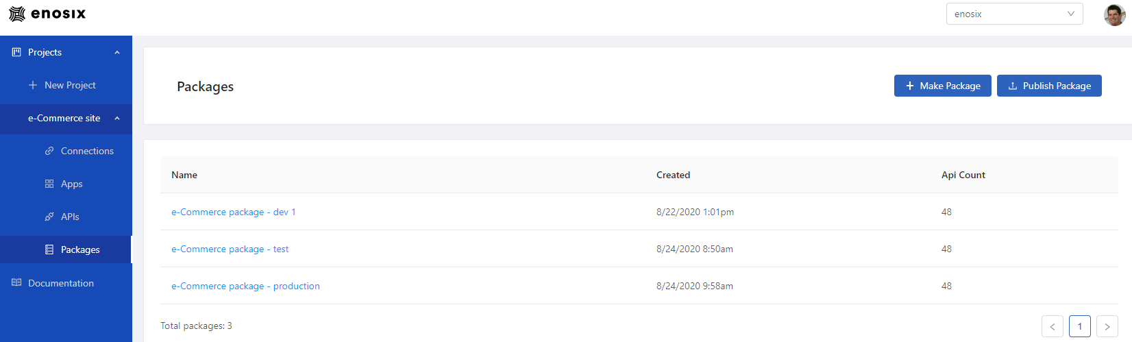Click the Connections link icon
The image size is (1132, 342).
(x=49, y=151)
